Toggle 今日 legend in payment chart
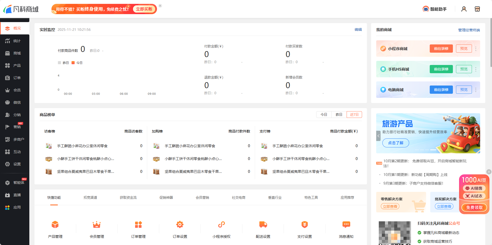492x245 pixels. click(x=77, y=63)
